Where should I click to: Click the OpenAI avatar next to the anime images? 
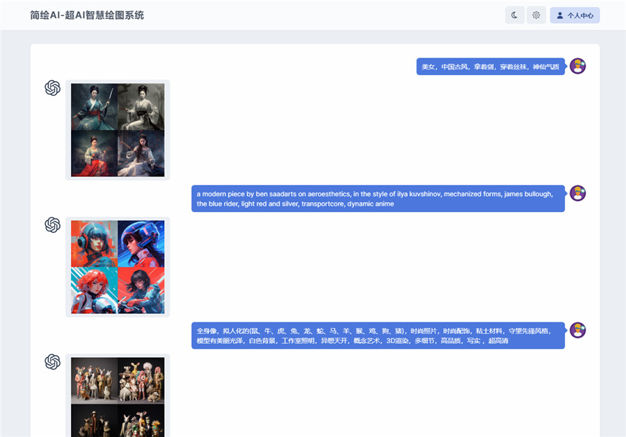point(52,226)
